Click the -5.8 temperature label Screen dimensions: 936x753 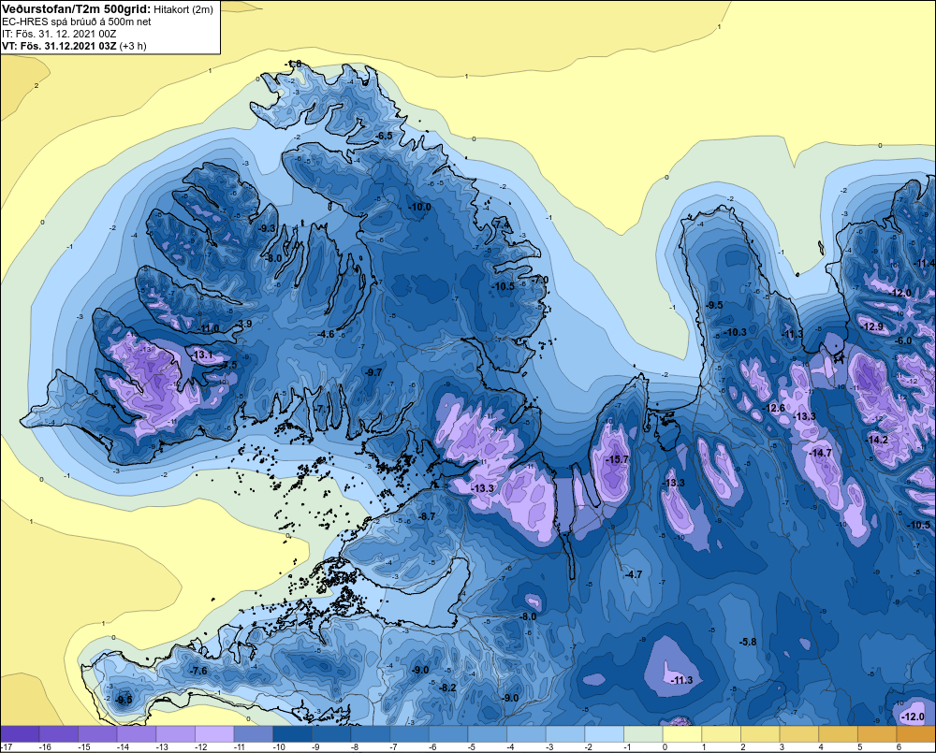(x=747, y=642)
